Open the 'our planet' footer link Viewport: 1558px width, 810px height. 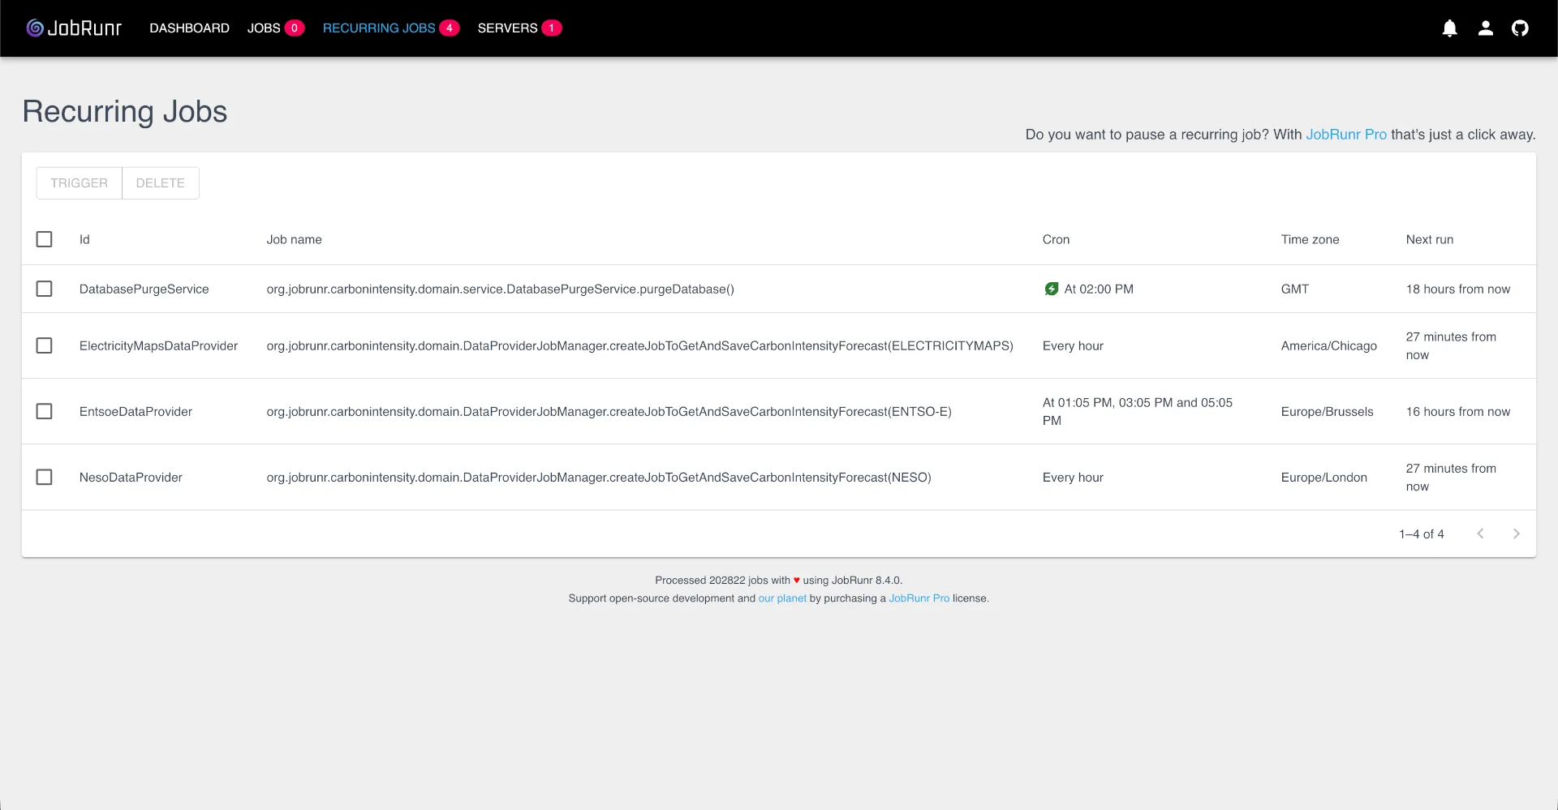pyautogui.click(x=782, y=598)
